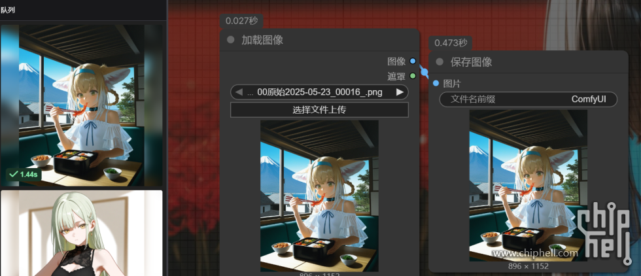Click the 图像 output port
The height and width of the screenshot is (276, 641).
413,61
